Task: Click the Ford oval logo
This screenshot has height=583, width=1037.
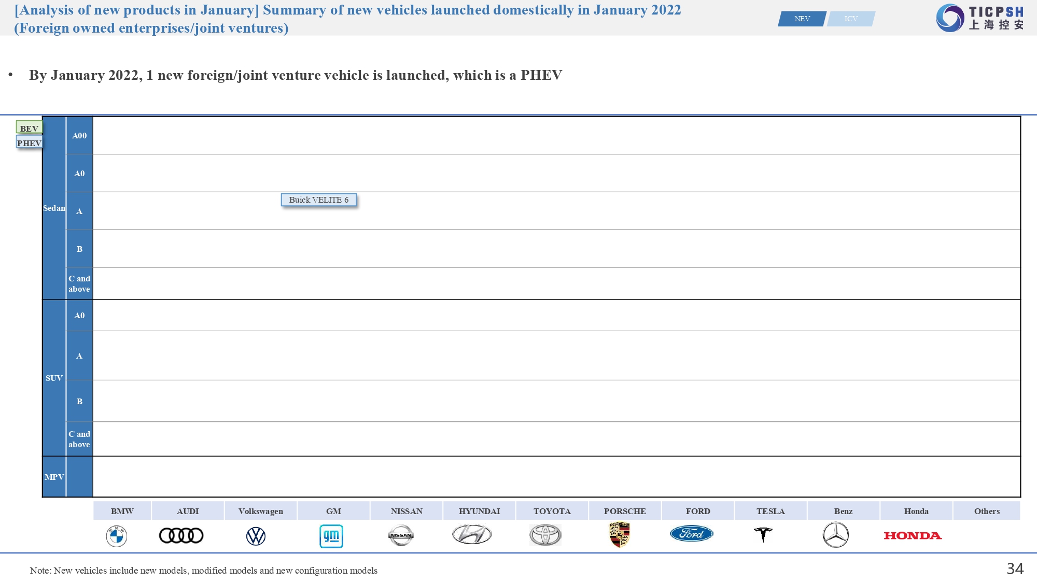Action: [x=692, y=533]
